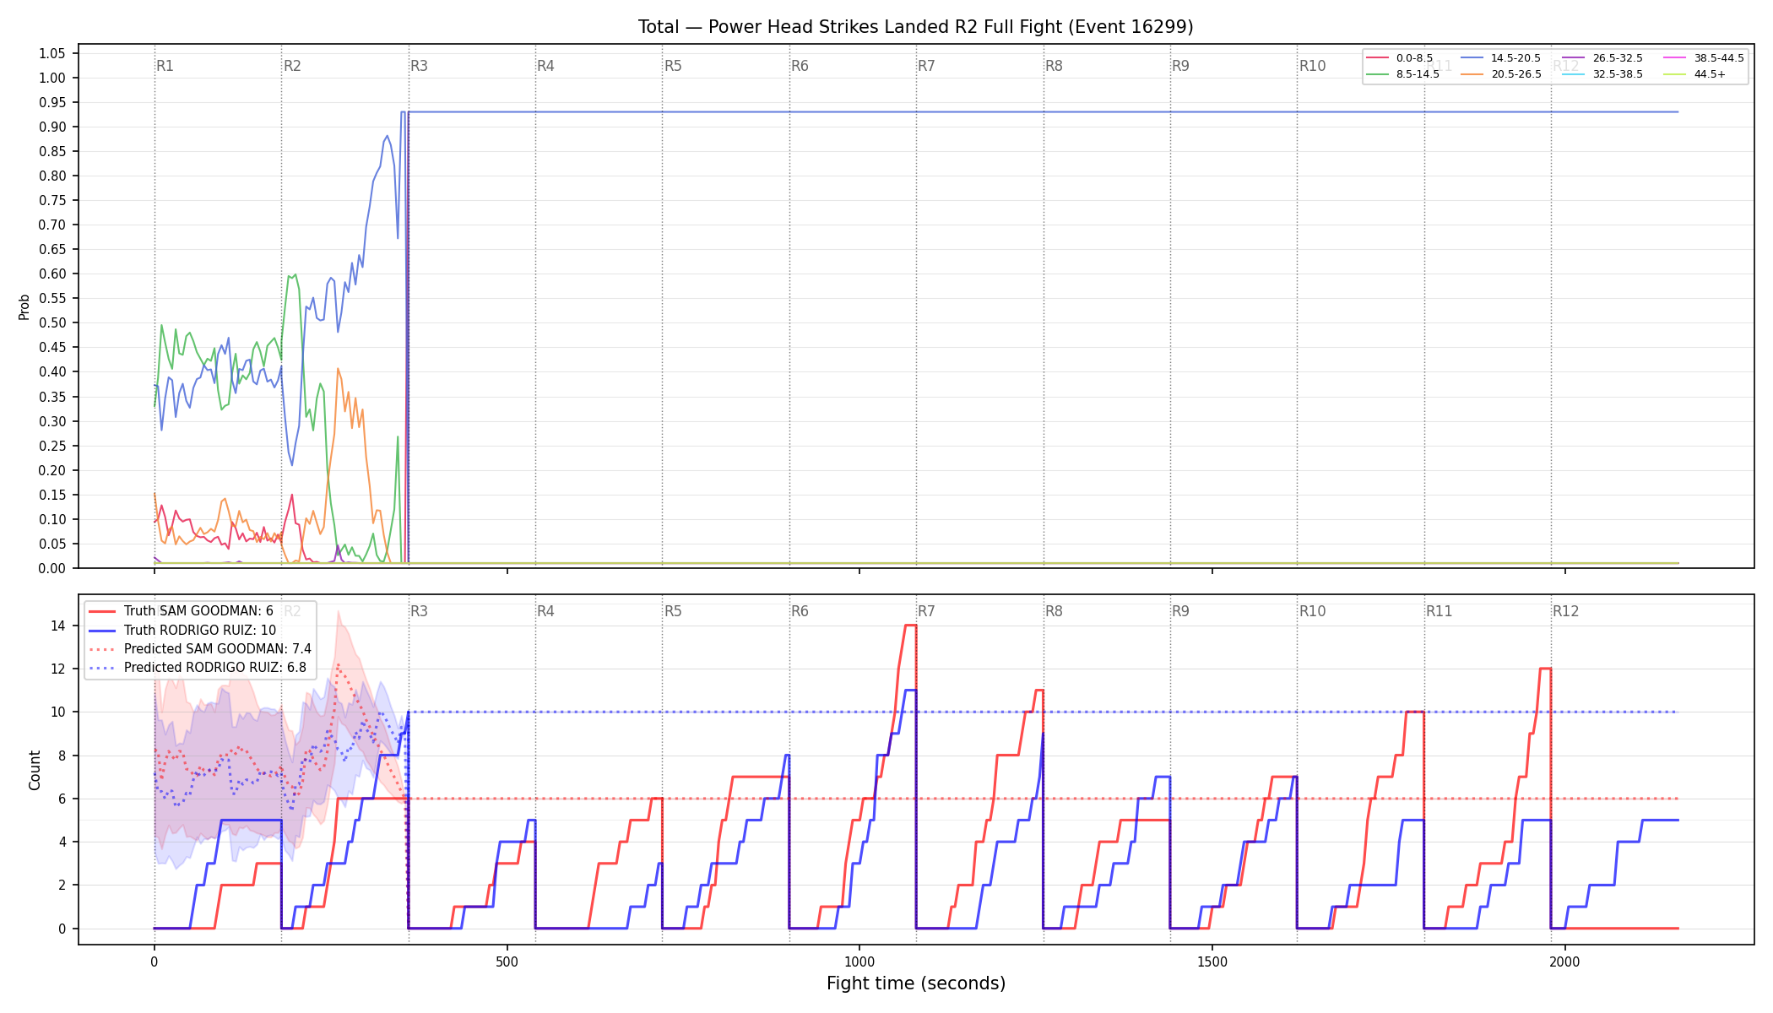The width and height of the screenshot is (1773, 1013).
Task: Click the R4 round label in the Prob chart
Action: [x=545, y=66]
